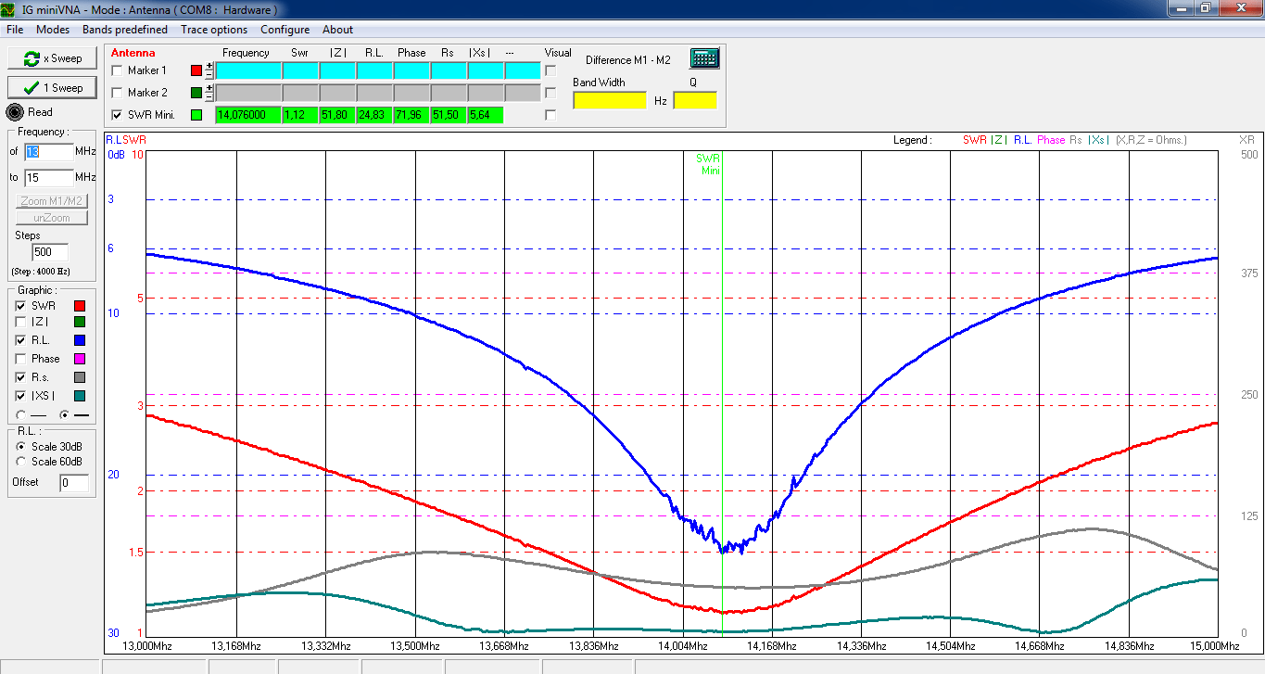Click the Zoom M1/M2 button
Viewport: 1265px width, 674px height.
(52, 201)
